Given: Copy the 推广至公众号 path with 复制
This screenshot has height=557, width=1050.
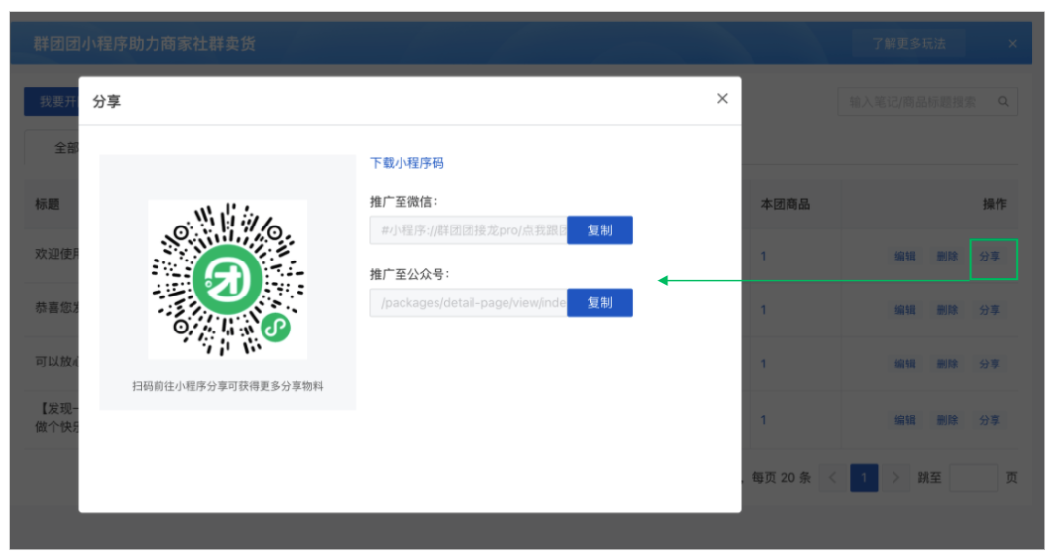Looking at the screenshot, I should point(599,302).
